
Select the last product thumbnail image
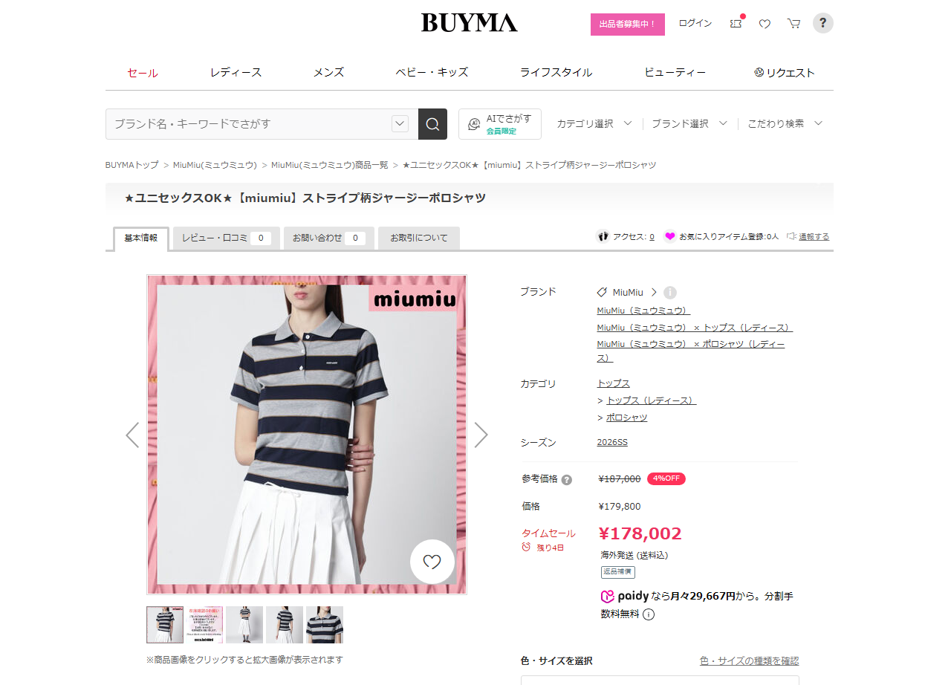point(325,625)
